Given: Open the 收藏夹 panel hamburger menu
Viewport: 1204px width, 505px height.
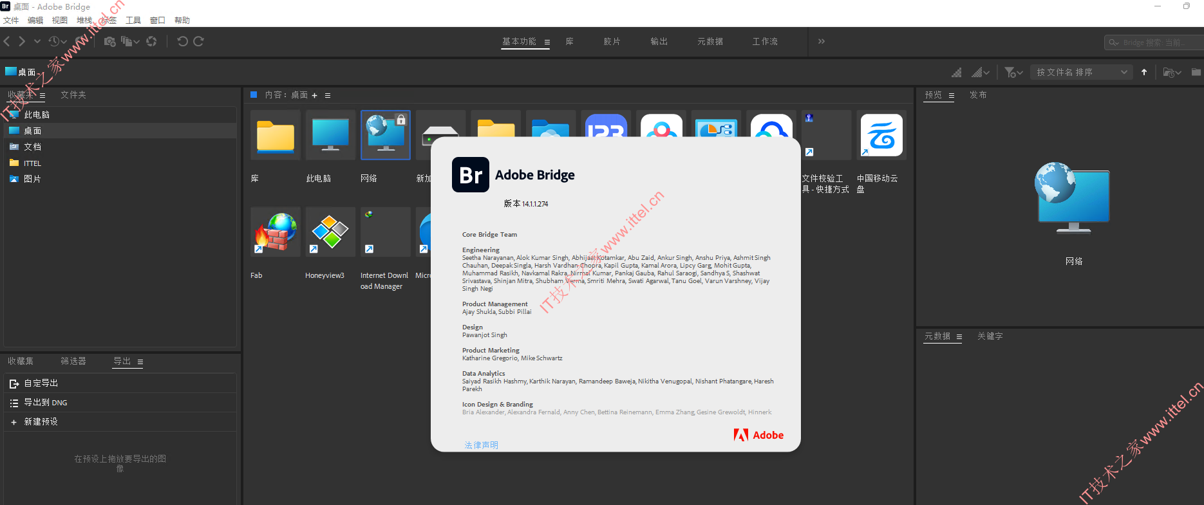Looking at the screenshot, I should 42,95.
